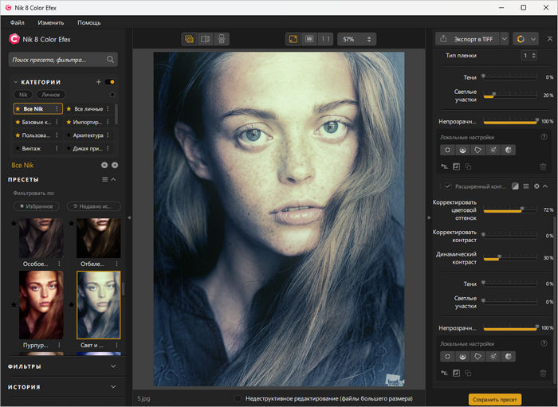Click the add category plus icon
This screenshot has height=407, width=558.
tap(99, 82)
